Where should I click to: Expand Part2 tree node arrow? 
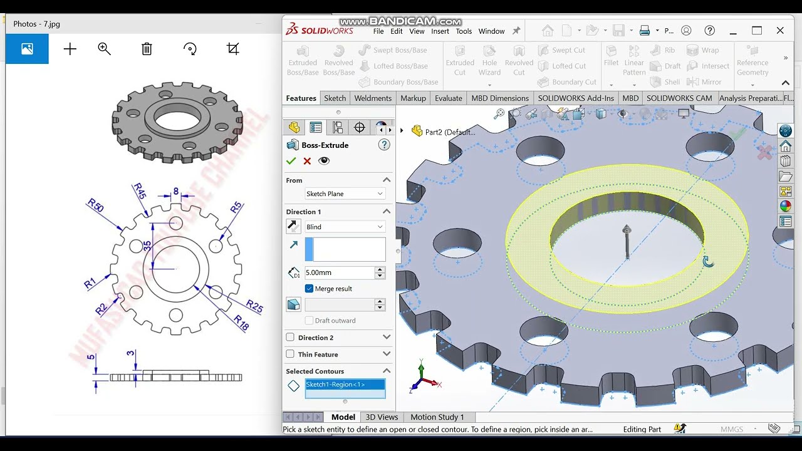point(402,131)
